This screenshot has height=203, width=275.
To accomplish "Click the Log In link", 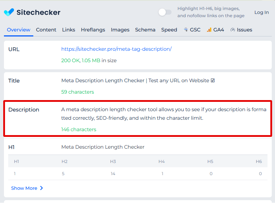I will pyautogui.click(x=261, y=13).
